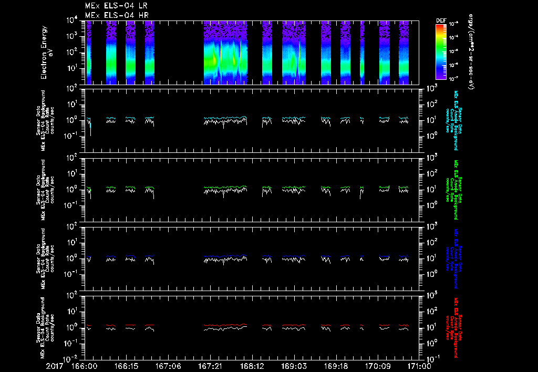Click the DEF rainbow color bar
The height and width of the screenshot is (372, 538).
pos(441,51)
